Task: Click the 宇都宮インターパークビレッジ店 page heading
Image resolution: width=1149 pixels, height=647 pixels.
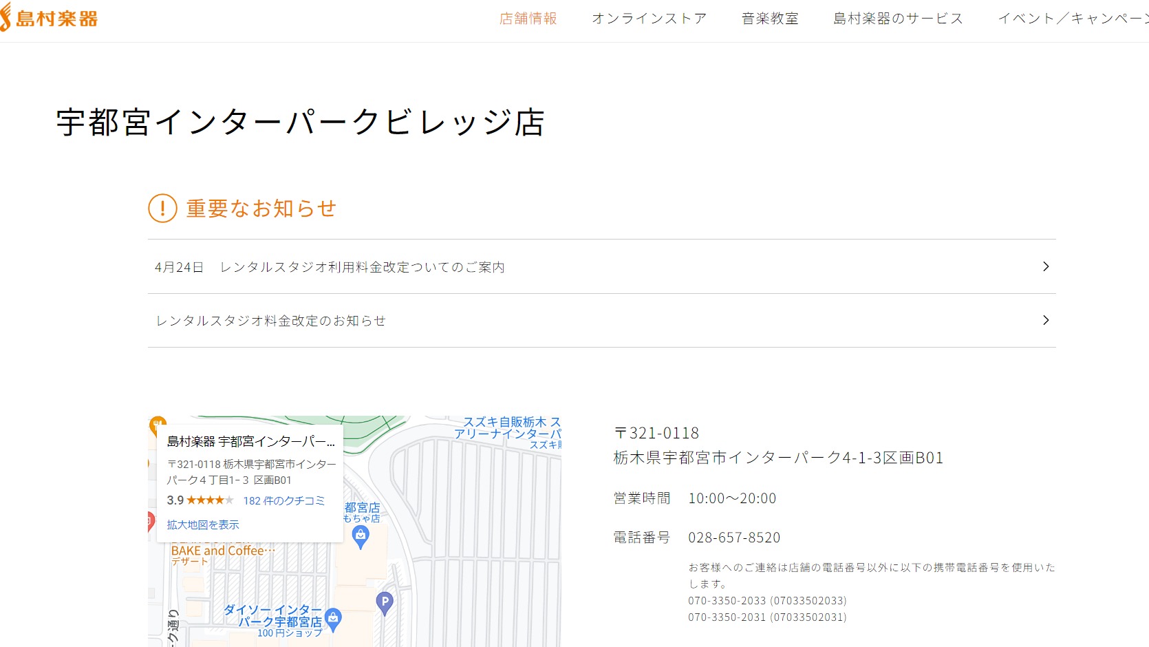Action: pos(301,123)
